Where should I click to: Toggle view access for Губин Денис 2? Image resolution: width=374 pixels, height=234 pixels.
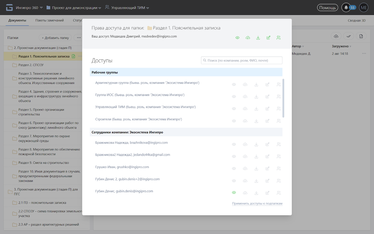pos(234,181)
